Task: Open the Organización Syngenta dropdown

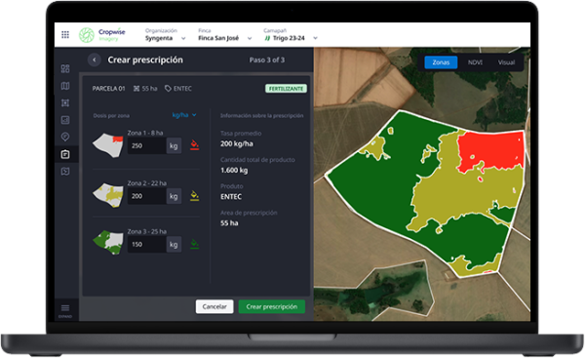Action: (165, 35)
